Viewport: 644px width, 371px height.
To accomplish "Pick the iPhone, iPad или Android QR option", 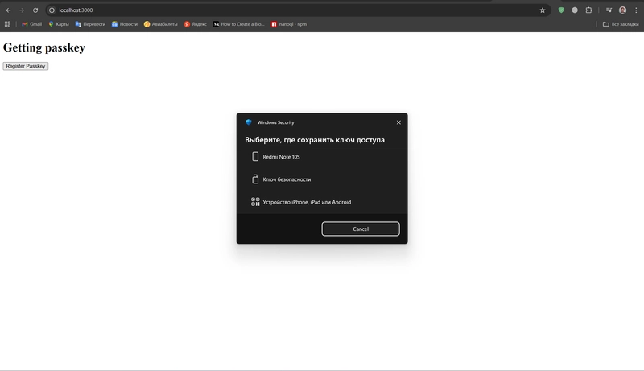I will point(306,202).
